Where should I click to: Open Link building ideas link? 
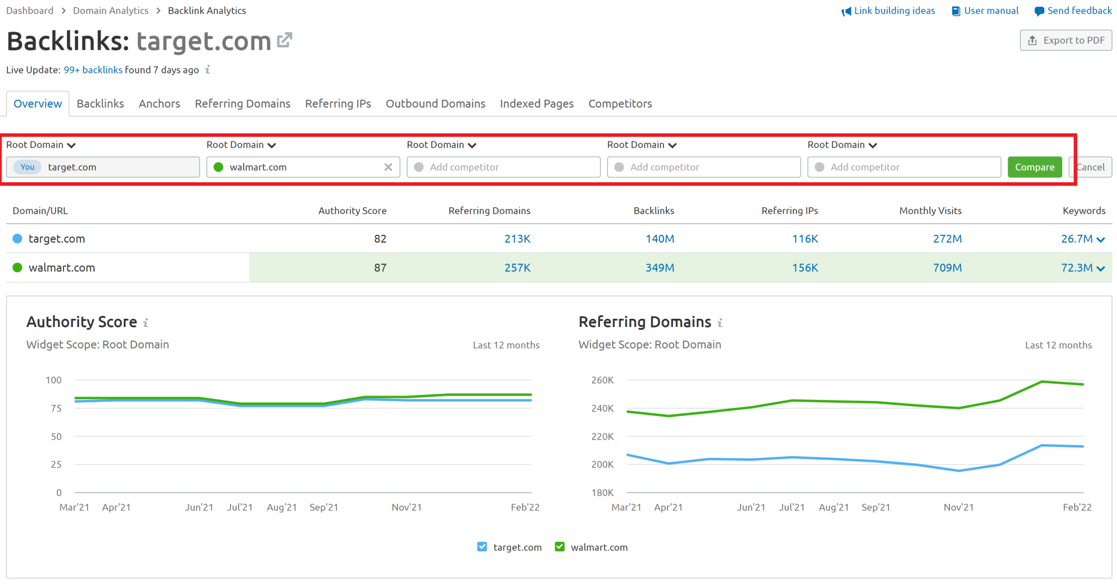894,10
